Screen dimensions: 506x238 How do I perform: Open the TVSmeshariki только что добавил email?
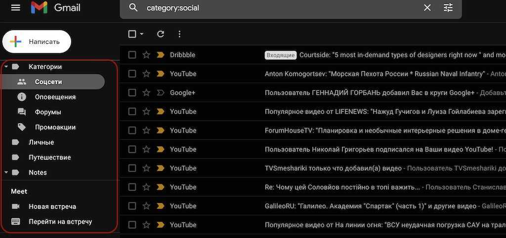tap(333, 168)
